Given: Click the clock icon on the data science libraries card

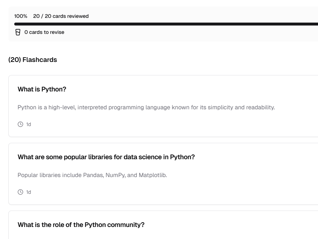Looking at the screenshot, I should 20,192.
